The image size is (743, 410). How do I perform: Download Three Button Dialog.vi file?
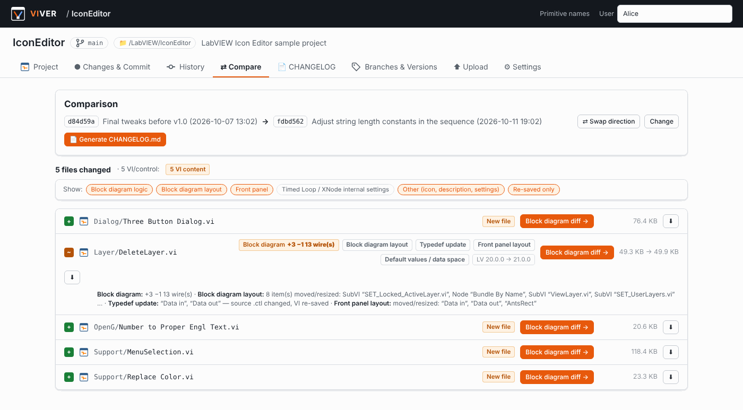tap(671, 221)
